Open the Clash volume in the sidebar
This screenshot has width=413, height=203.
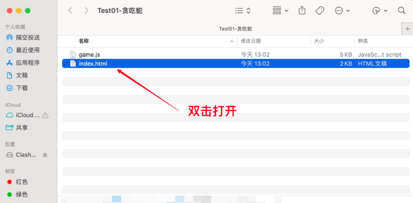[x=26, y=154]
